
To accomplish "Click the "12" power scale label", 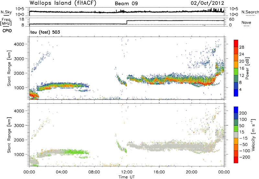I will click(x=242, y=76).
